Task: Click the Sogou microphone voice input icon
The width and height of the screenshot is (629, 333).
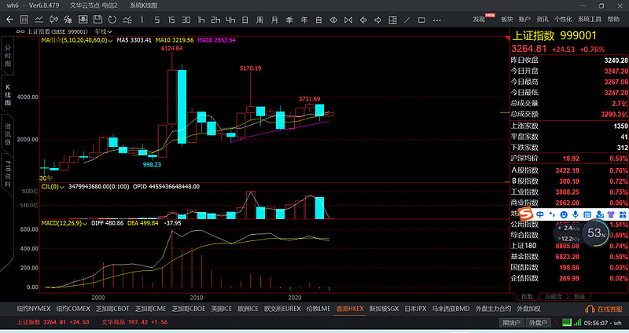Action: click(576, 214)
